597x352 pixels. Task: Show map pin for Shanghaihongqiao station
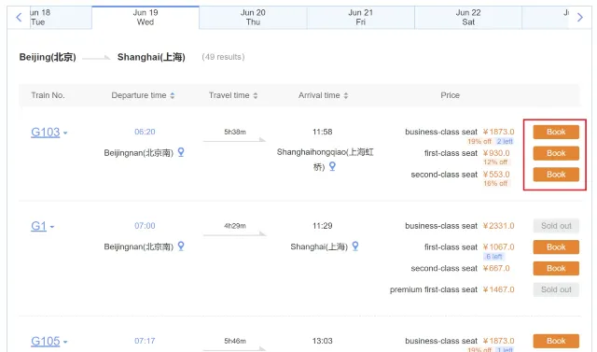point(332,166)
